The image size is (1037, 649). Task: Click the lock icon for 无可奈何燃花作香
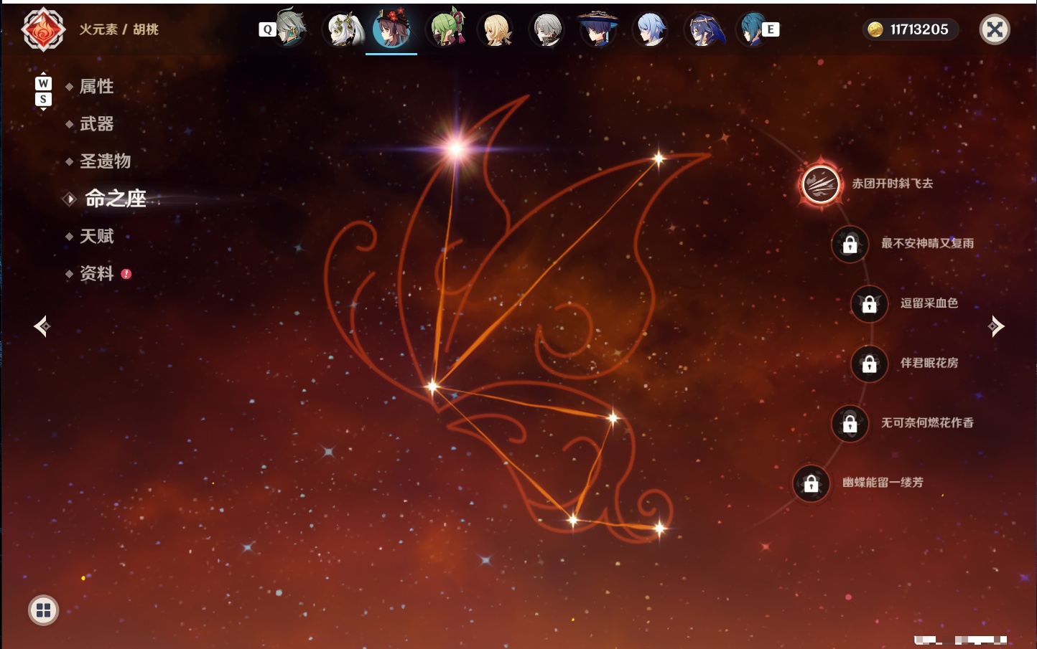[850, 423]
